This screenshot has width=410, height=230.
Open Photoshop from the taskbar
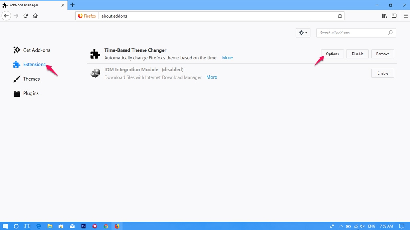(83, 226)
